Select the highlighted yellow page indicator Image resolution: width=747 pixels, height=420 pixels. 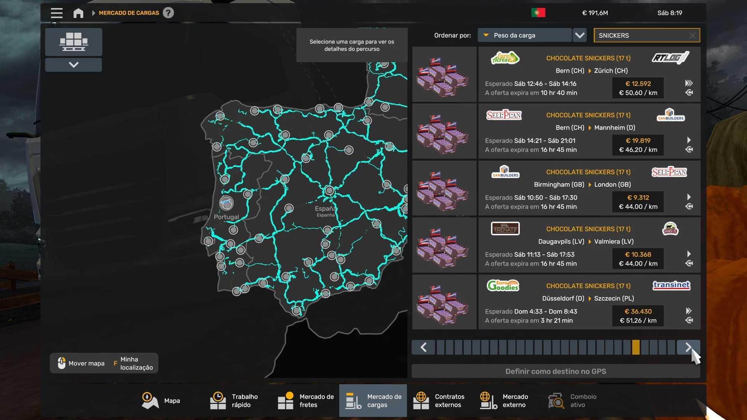tap(636, 347)
